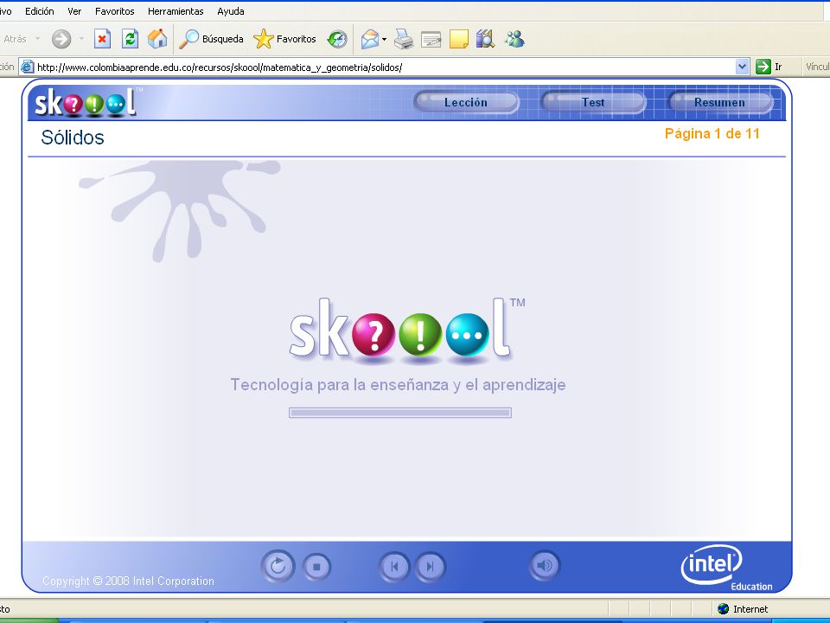Open the Herramientas menu

pos(176,11)
